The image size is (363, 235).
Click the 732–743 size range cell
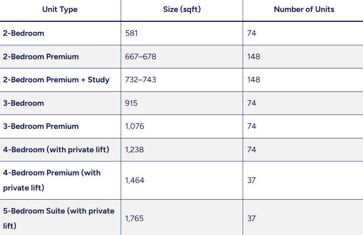click(x=141, y=80)
